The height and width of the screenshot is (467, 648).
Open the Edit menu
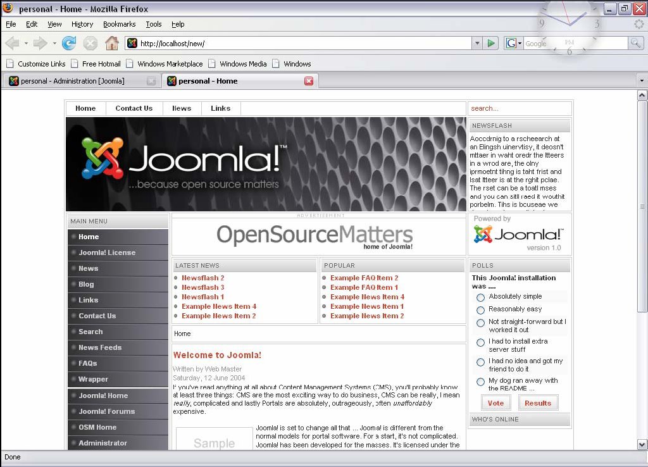point(32,24)
